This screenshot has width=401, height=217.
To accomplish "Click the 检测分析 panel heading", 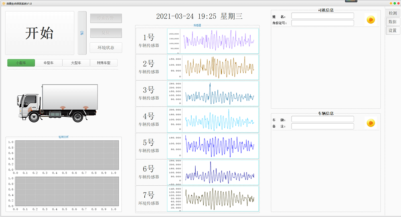I will [x=64, y=137].
